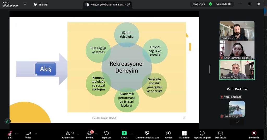Open the Toplantı tab at top
The width and height of the screenshot is (267, 140).
tap(41, 5)
